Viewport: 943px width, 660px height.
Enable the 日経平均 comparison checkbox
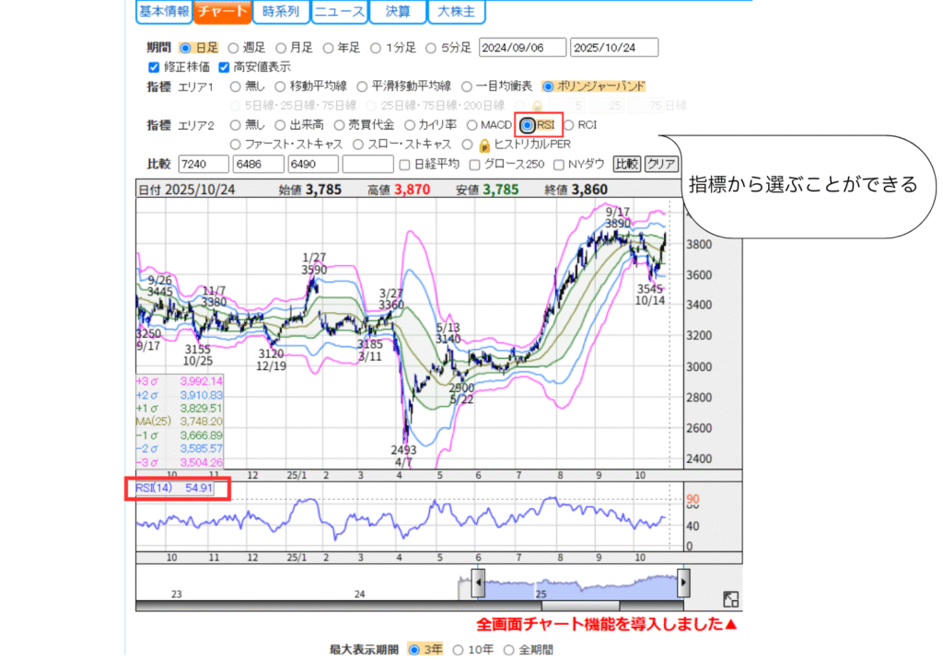pos(405,164)
